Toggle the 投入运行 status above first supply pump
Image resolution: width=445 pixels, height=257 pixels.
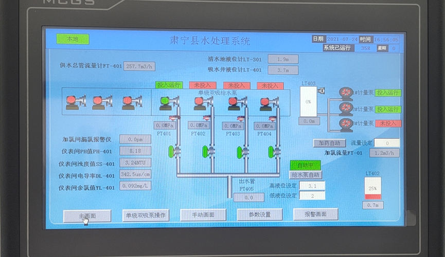click(x=169, y=85)
